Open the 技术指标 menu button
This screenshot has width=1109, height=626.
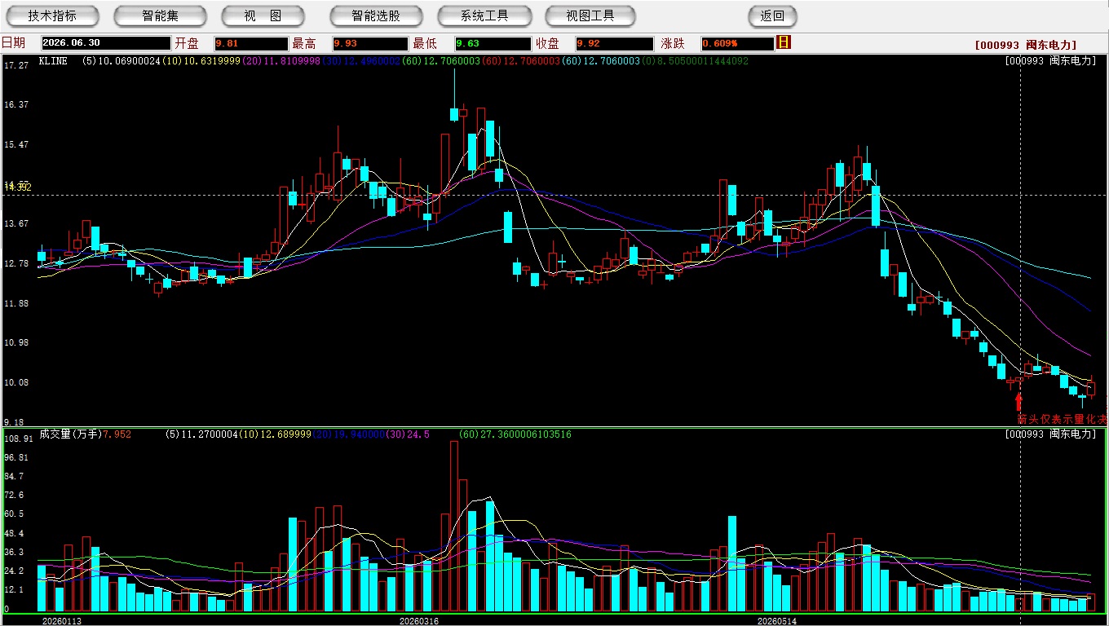point(52,16)
